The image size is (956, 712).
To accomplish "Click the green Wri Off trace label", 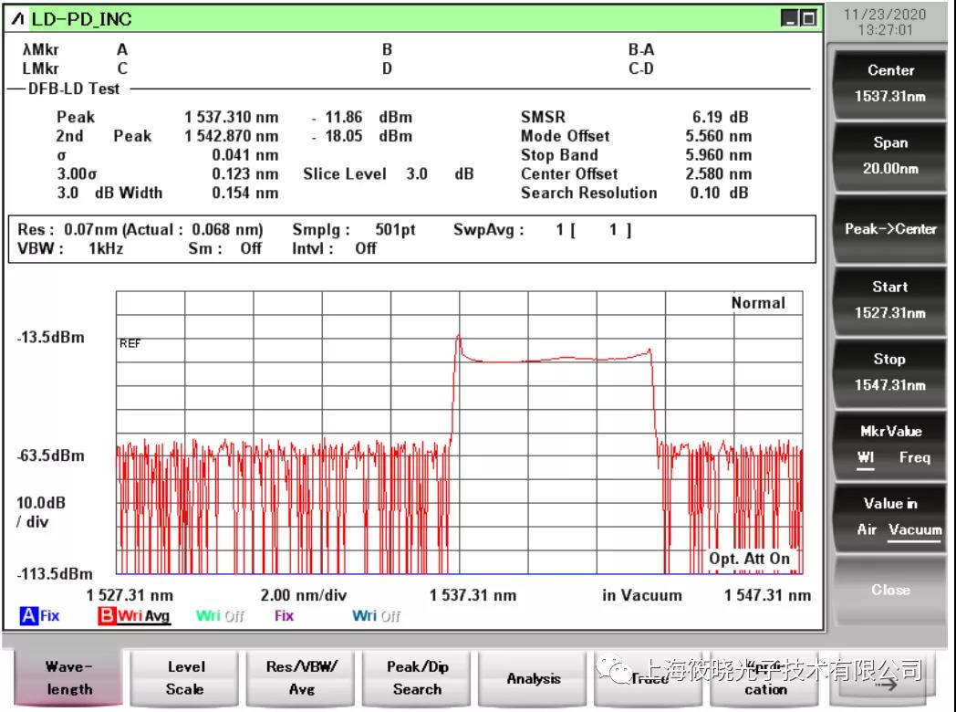I will 220,616.
